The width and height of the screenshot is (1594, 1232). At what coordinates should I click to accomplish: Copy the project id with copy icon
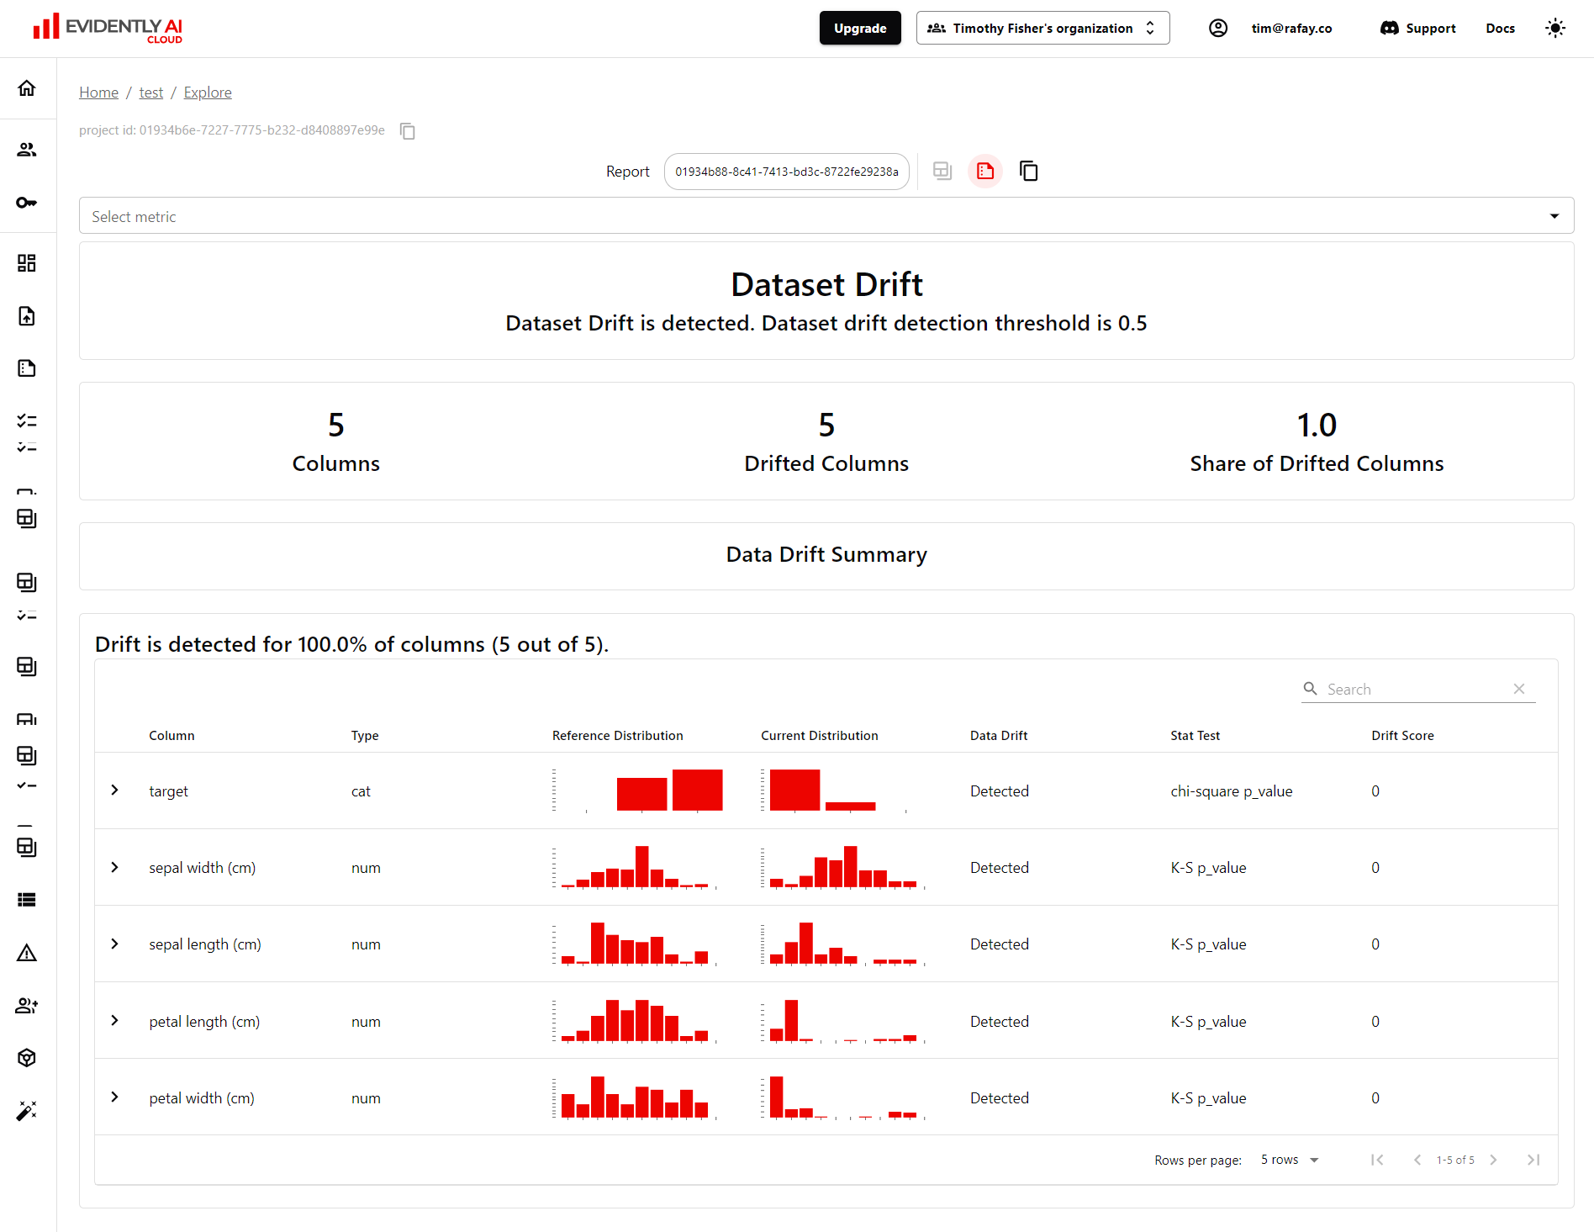point(408,131)
